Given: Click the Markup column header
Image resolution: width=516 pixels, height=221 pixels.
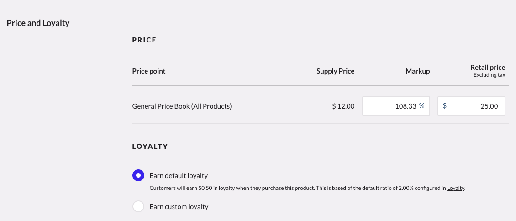Looking at the screenshot, I should click(417, 71).
